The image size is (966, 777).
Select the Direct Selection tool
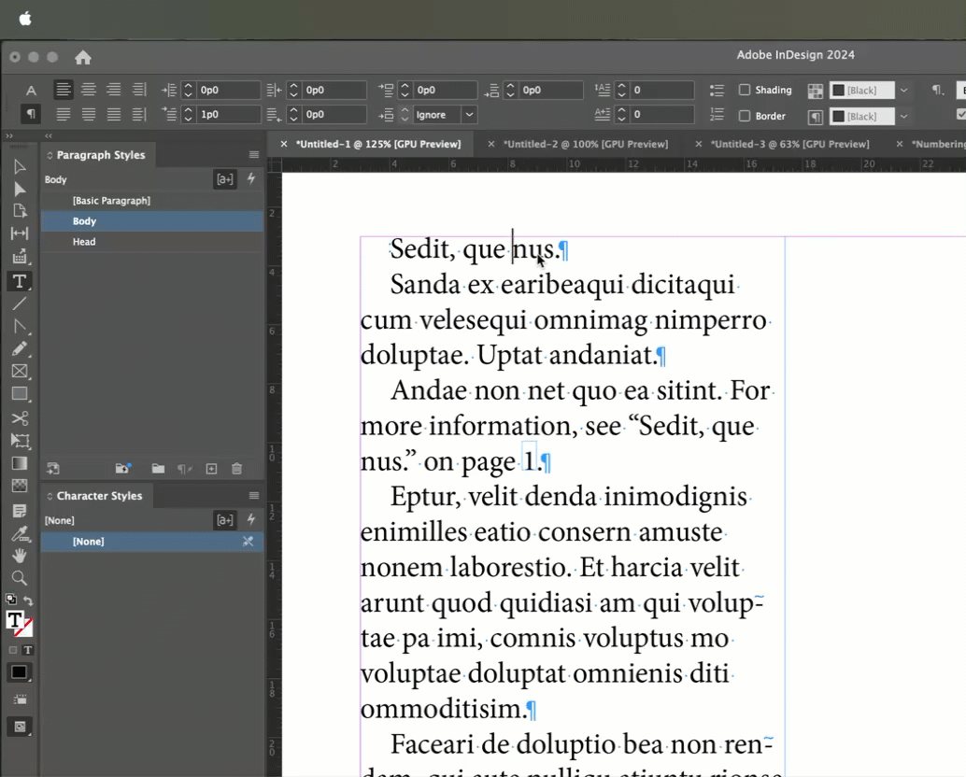click(19, 189)
